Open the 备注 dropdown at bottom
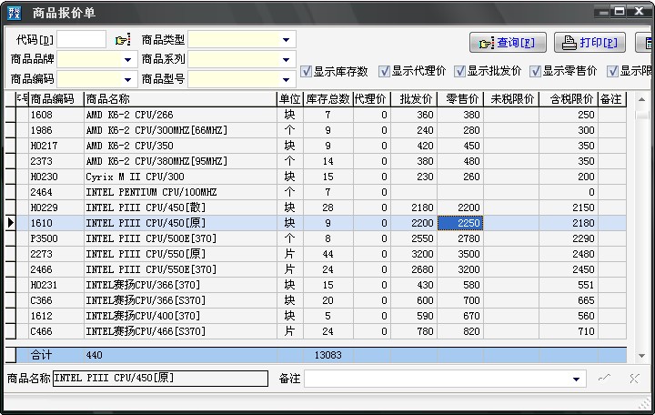This screenshot has height=415, width=655. click(577, 380)
